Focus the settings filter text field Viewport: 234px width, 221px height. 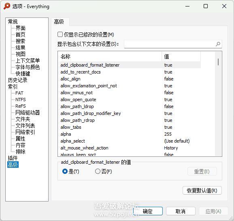click(170, 44)
